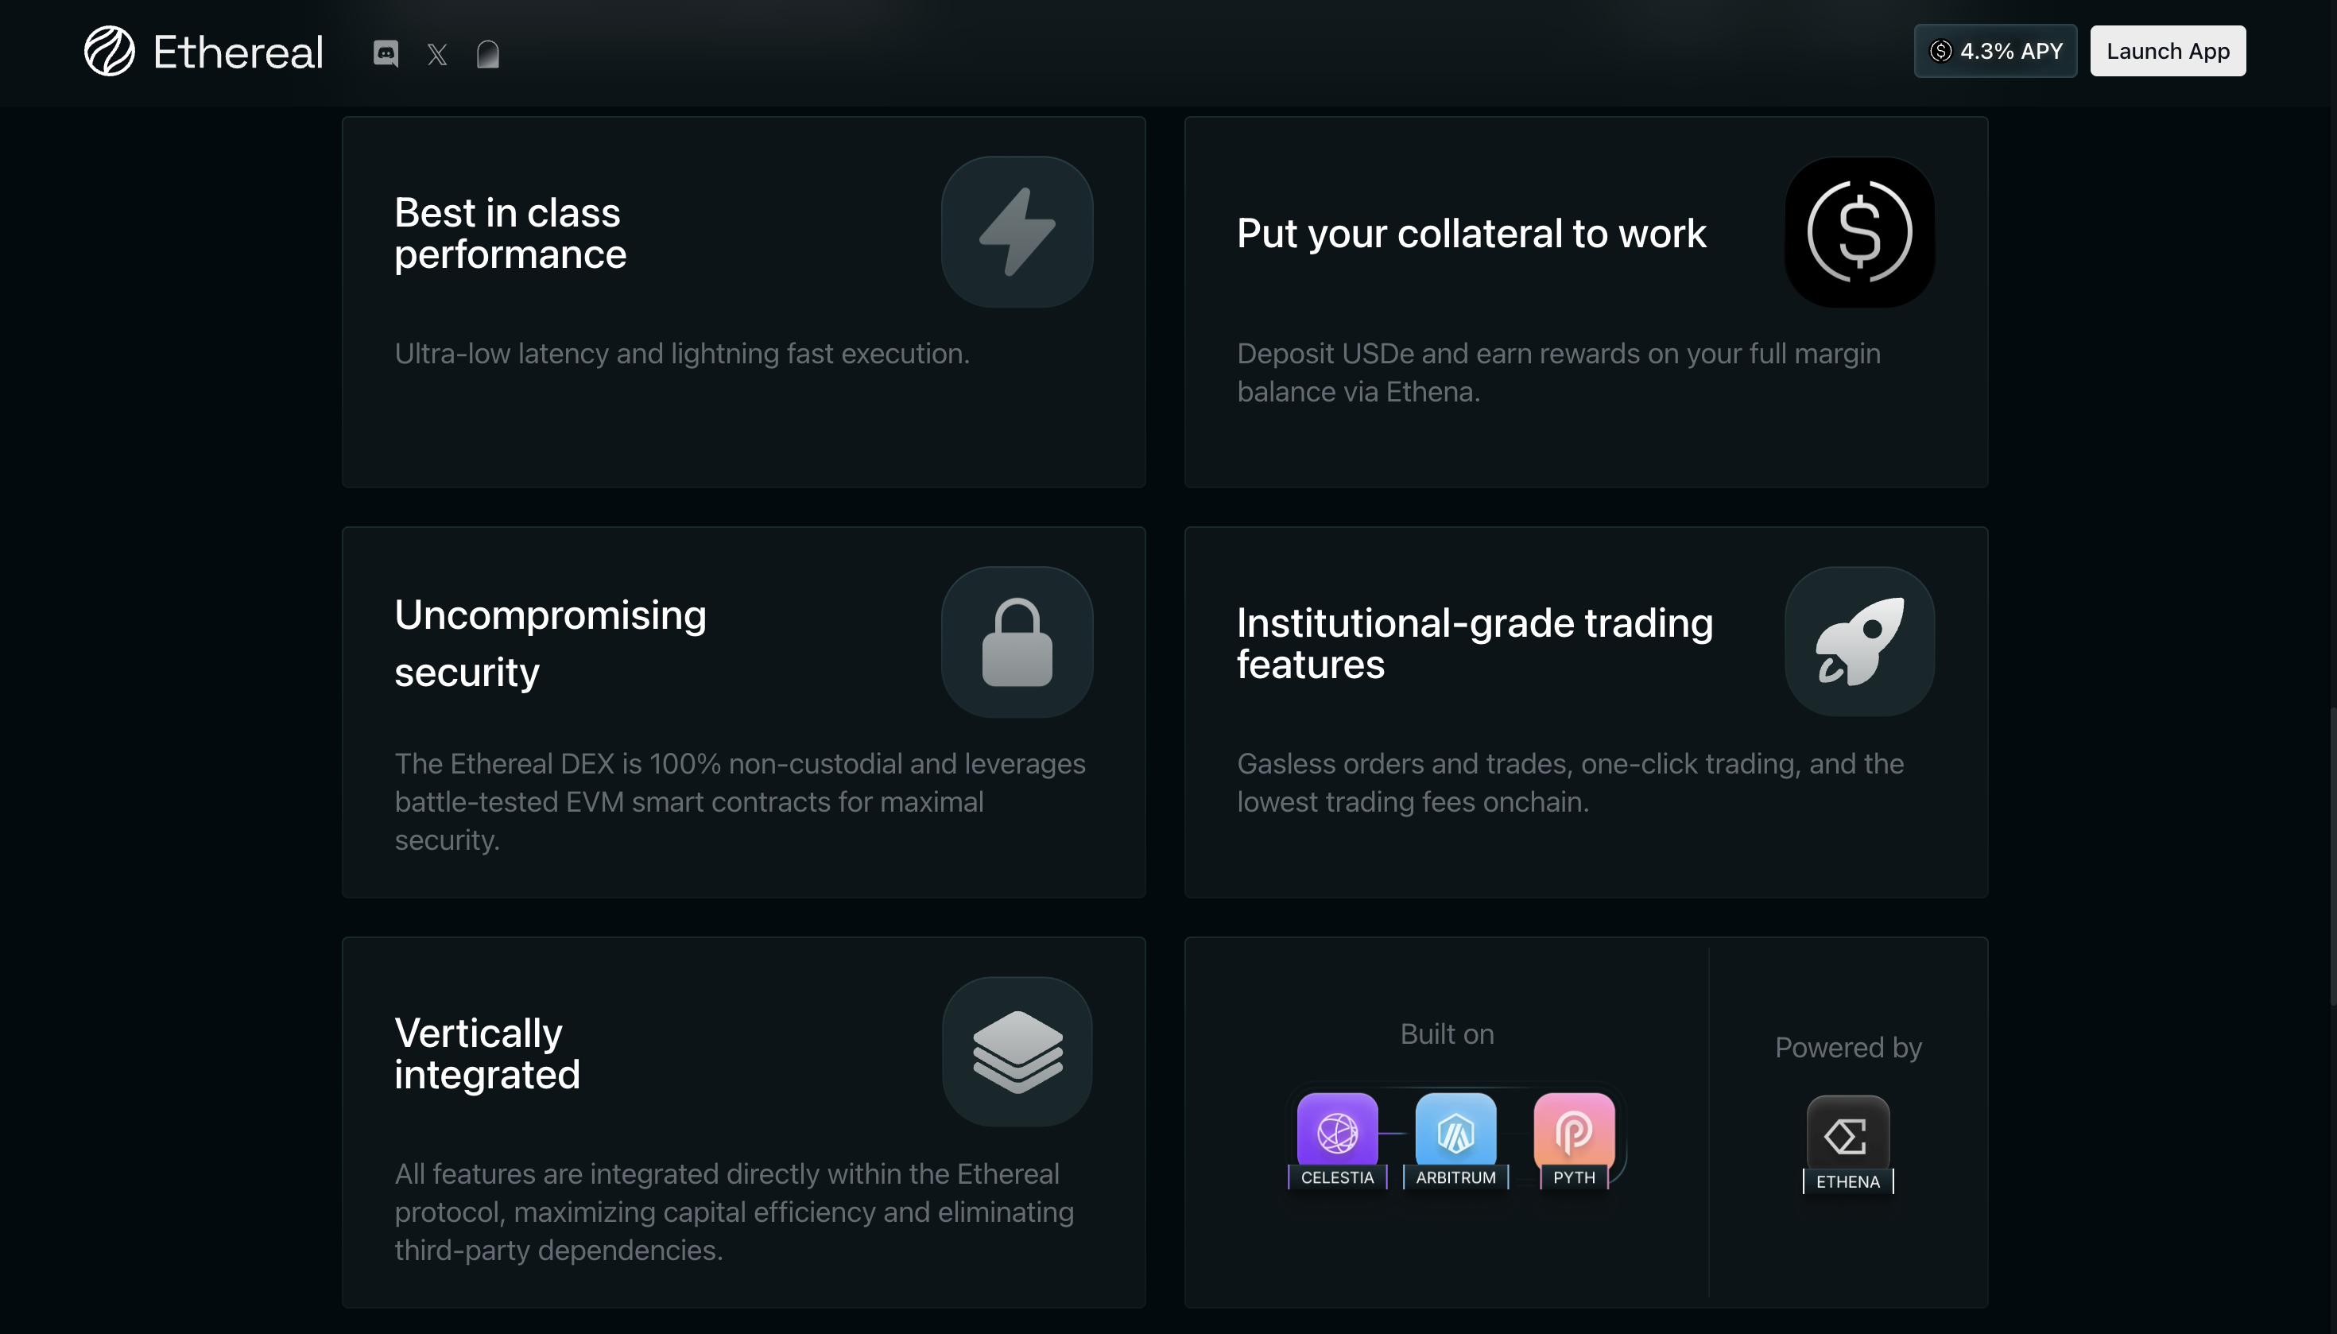
Task: Click the 'Put your collateral to work' heading
Action: (x=1471, y=233)
